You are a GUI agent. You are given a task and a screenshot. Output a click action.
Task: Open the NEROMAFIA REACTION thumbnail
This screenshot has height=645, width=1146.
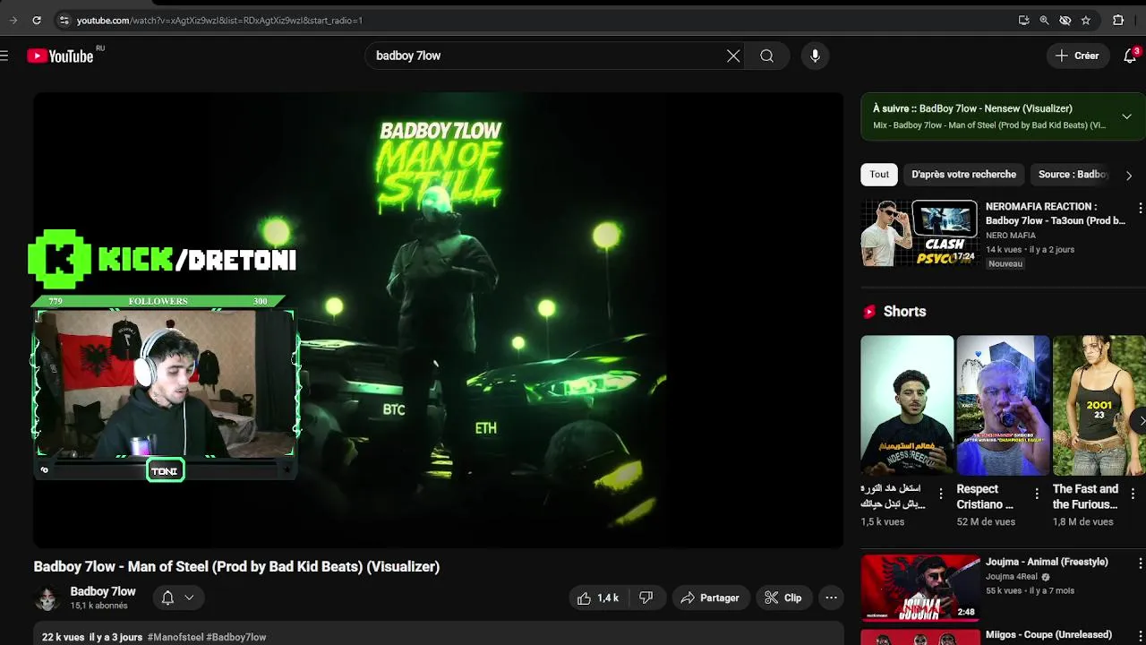click(x=919, y=233)
